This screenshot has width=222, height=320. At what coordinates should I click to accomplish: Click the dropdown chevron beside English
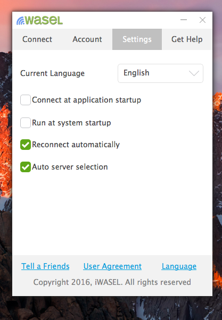click(x=194, y=73)
